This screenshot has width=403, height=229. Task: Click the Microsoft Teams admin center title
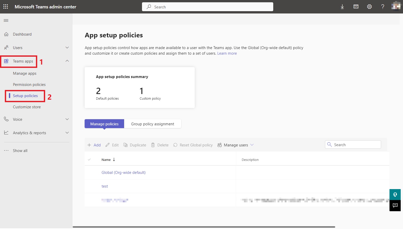pos(45,7)
